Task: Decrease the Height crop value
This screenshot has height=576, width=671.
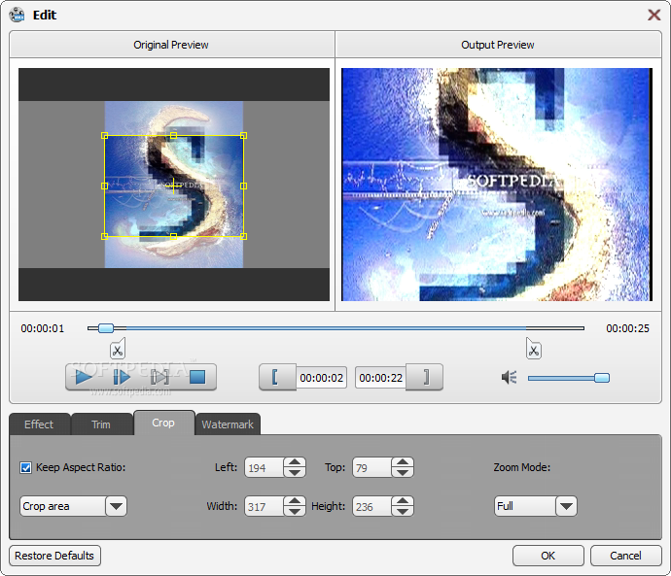Action: [x=403, y=511]
